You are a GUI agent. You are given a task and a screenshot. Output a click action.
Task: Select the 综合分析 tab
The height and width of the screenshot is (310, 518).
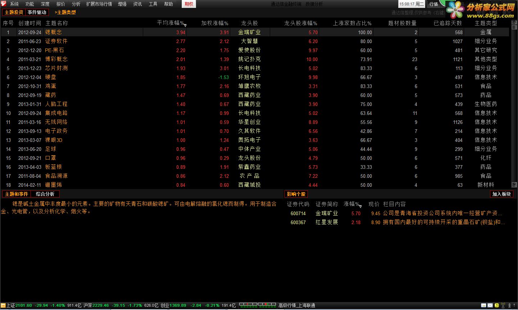pos(45,194)
